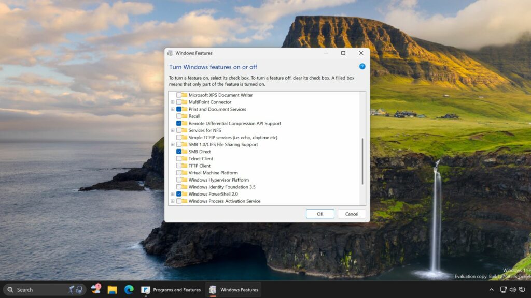This screenshot has height=298, width=531.
Task: Expand Windows PowerShell 2.0
Action: coord(173,193)
